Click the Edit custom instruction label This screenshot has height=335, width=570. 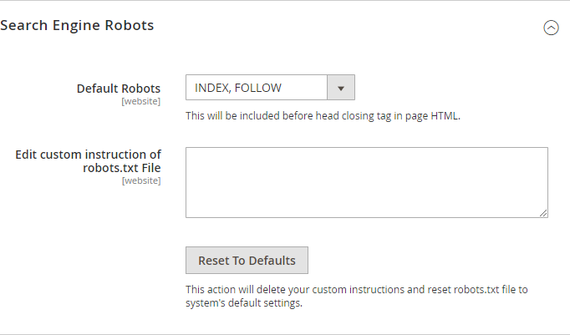88,154
